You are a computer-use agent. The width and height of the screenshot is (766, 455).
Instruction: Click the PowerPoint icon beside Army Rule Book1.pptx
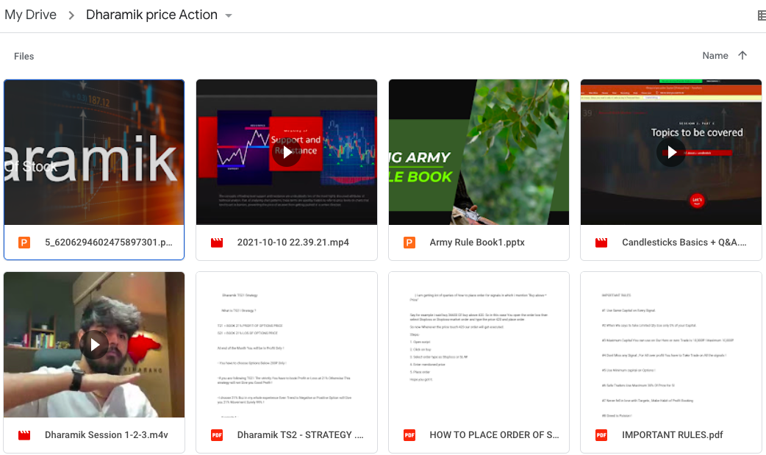tap(409, 243)
